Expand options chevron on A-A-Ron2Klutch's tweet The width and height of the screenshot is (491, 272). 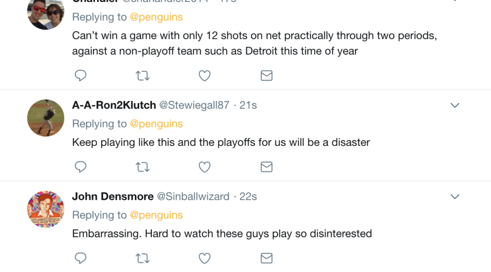[x=455, y=105]
